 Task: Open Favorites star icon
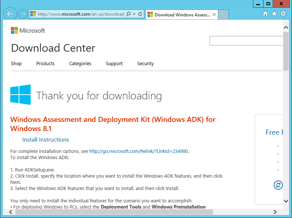274,14
